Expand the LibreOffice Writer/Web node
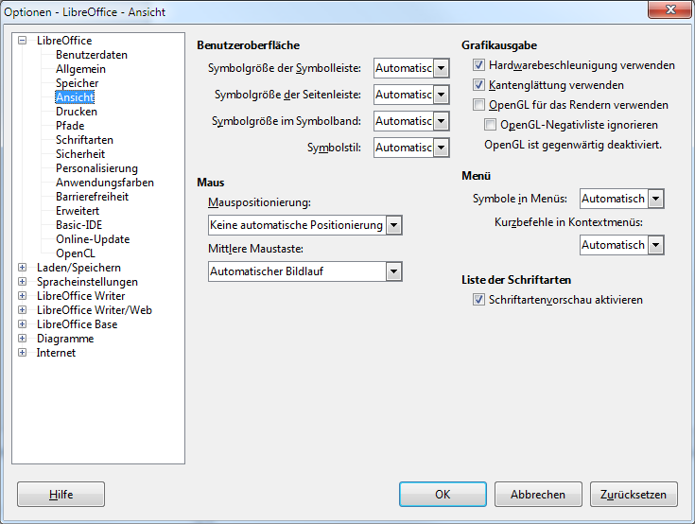The width and height of the screenshot is (695, 524). point(22,310)
